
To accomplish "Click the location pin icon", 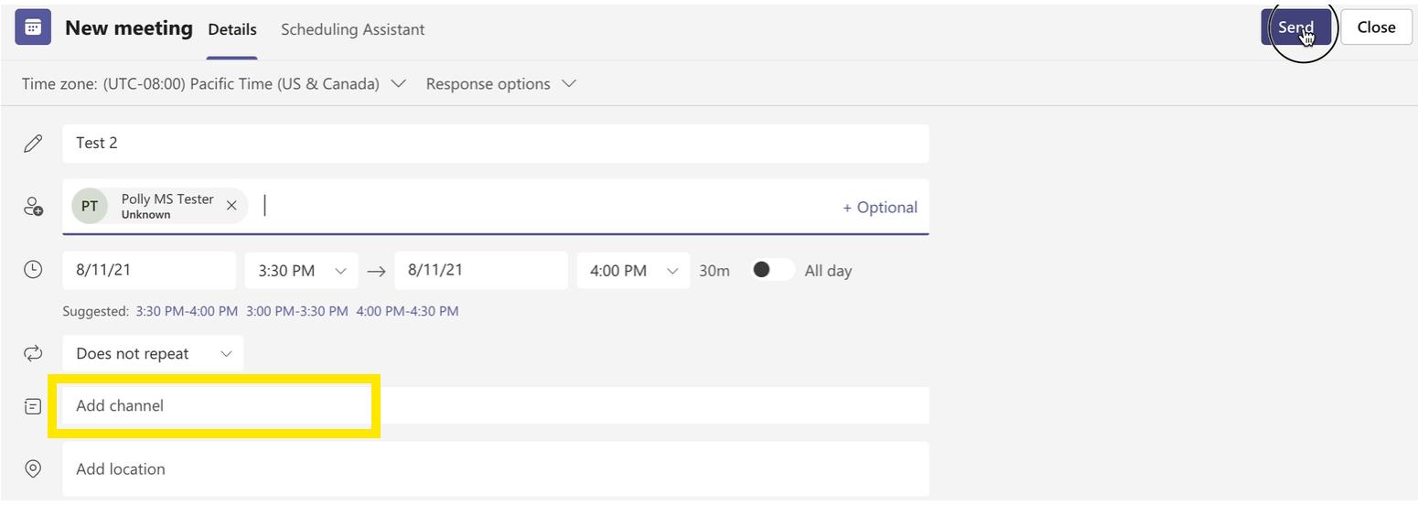I will [33, 468].
